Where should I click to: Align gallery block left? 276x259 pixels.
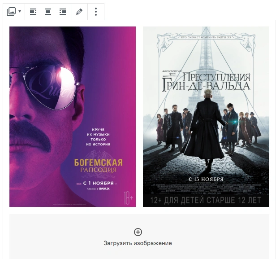[33, 12]
